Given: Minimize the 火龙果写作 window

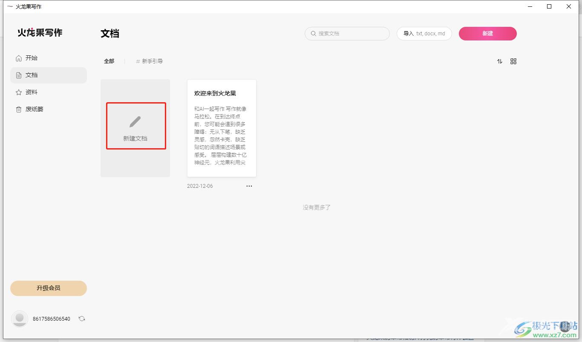Looking at the screenshot, I should coord(530,6).
